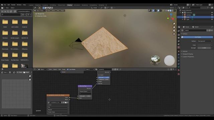Go back in the file browser
This screenshot has width=214, height=120.
pyautogui.click(x=2, y=12)
